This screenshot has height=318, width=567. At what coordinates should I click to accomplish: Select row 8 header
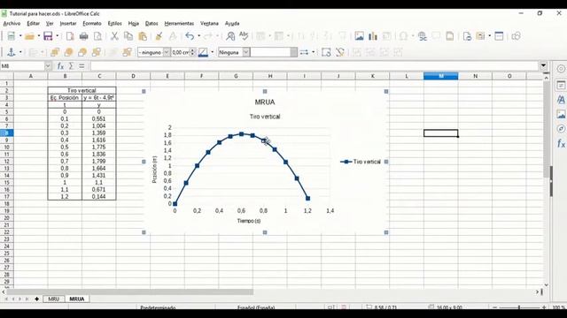(6, 133)
